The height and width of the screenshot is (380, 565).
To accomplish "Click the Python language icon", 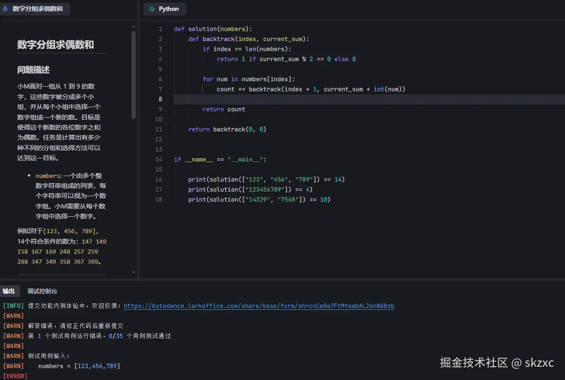I will point(152,9).
